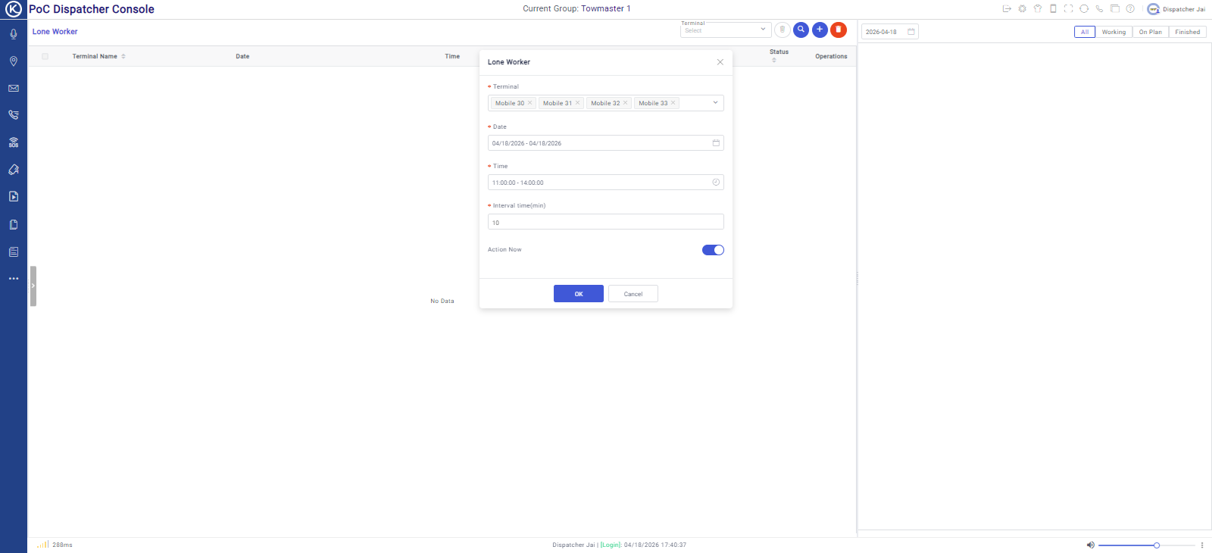
Task: Open the documents icon in sidebar
Action: coord(14,224)
